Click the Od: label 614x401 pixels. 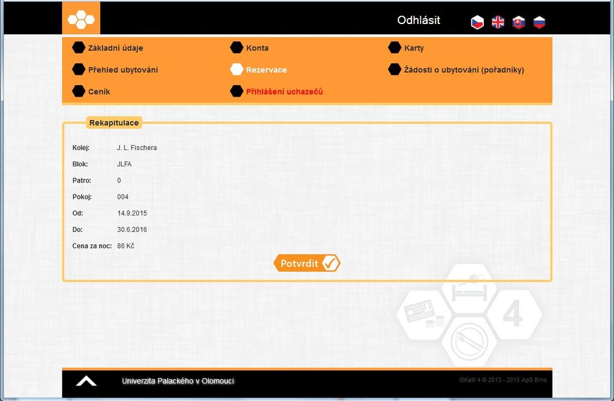coord(77,213)
